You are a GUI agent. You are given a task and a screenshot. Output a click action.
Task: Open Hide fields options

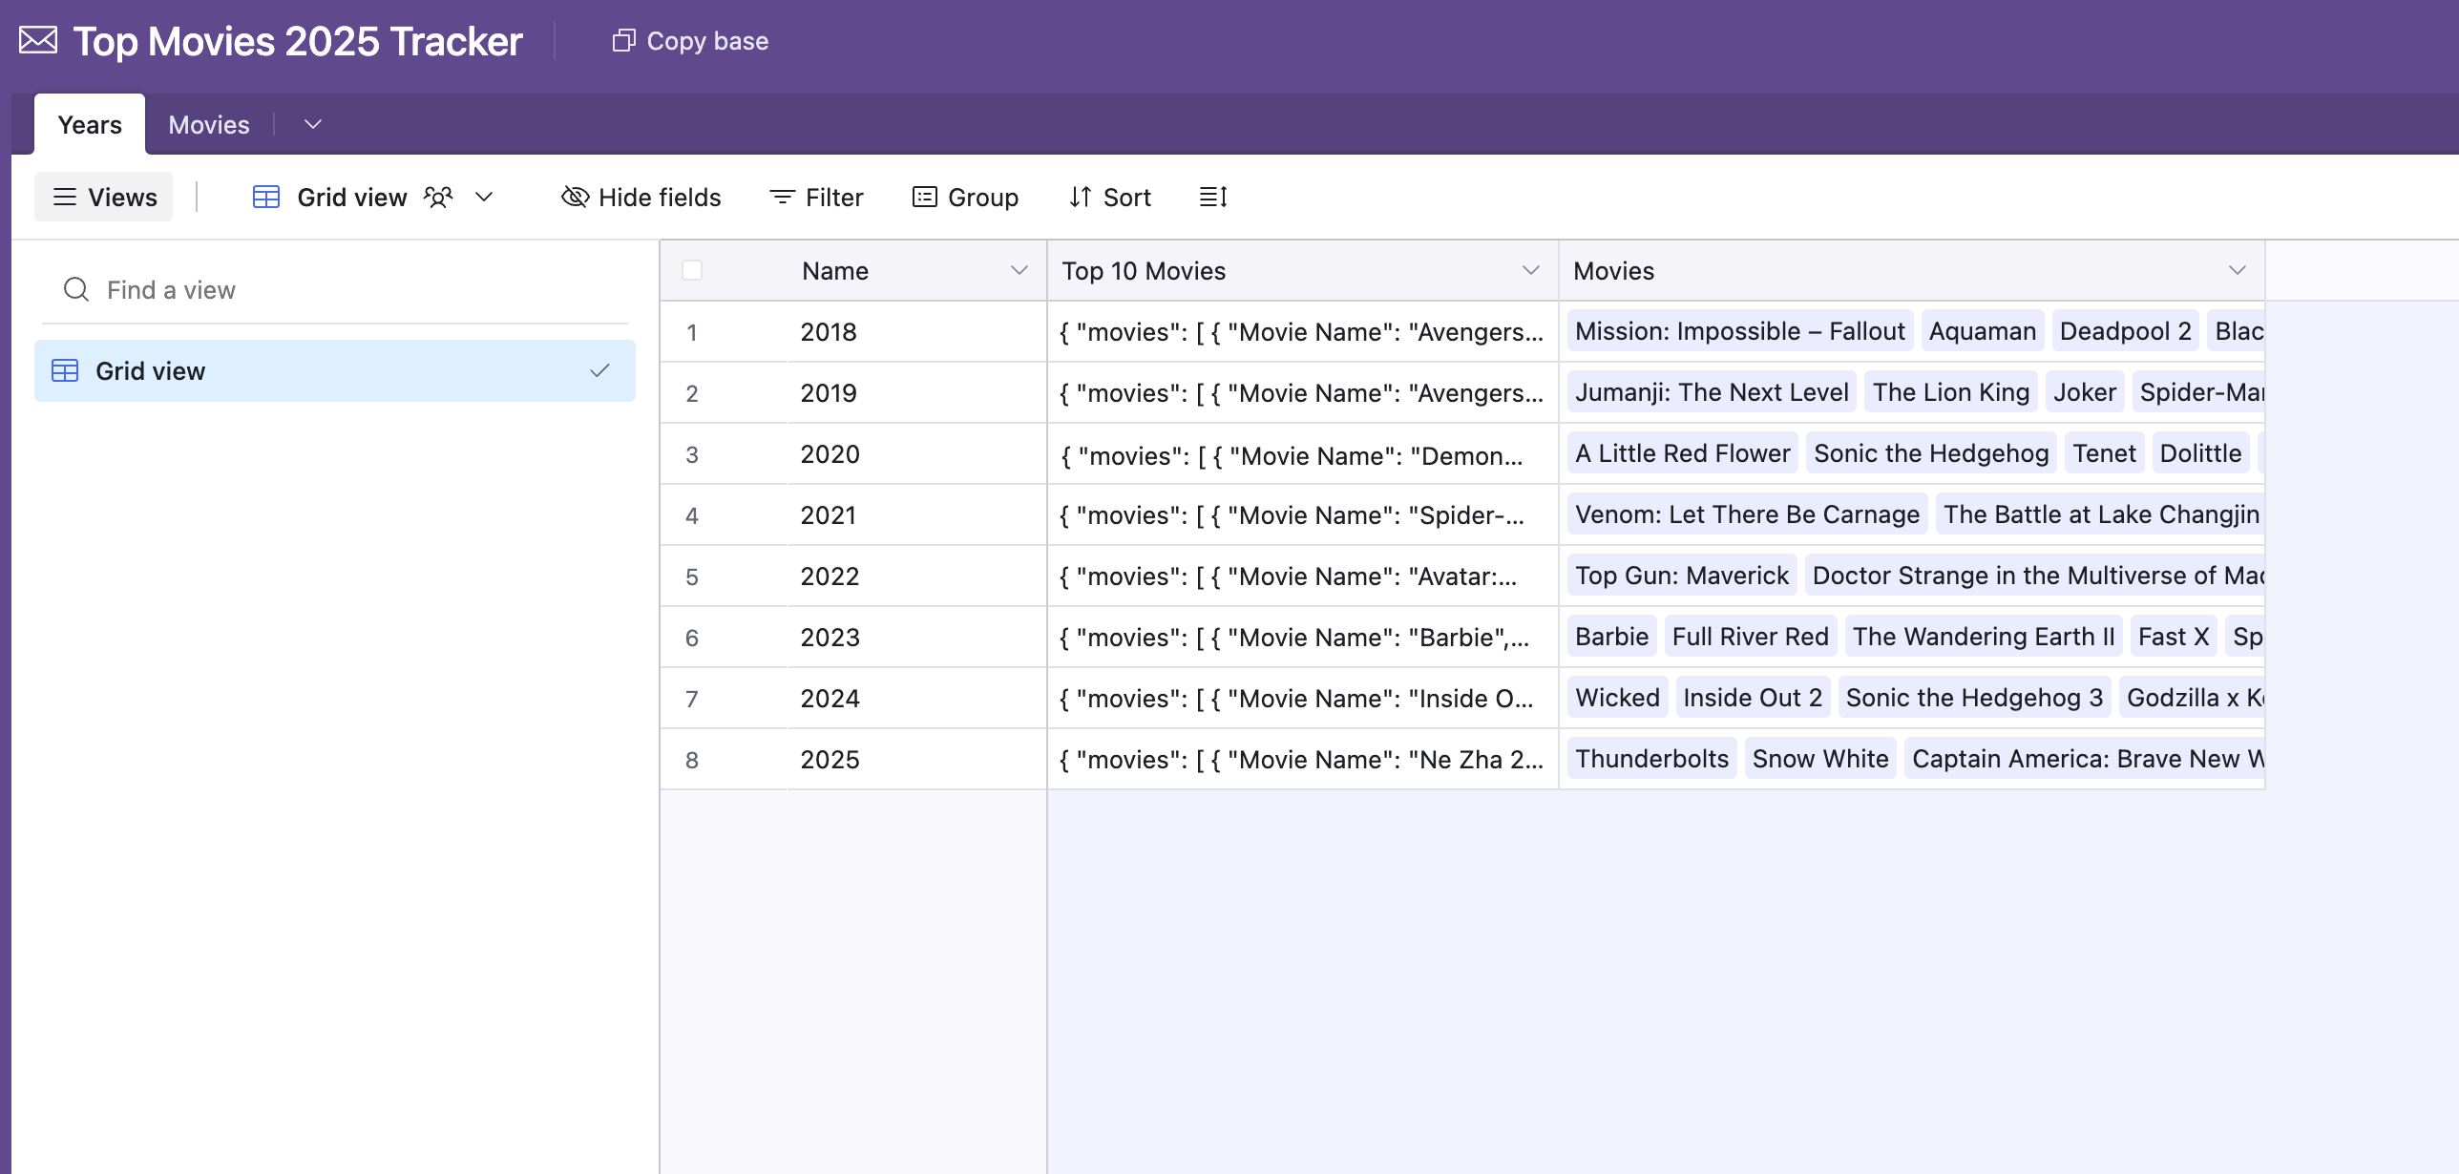pos(641,197)
